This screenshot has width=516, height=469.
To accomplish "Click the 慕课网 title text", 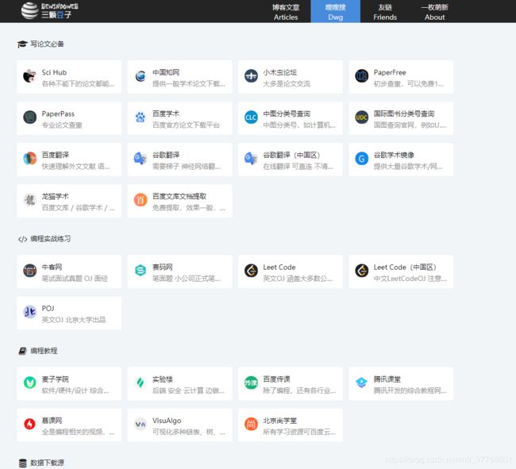I will coord(52,421).
